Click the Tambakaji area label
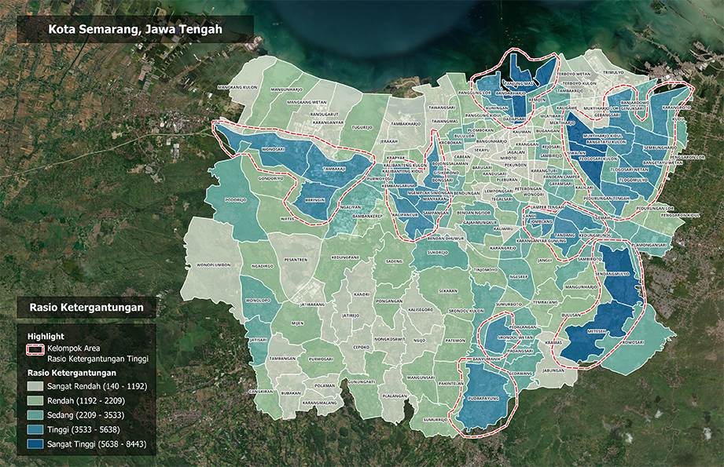The image size is (724, 467). coord(335,169)
